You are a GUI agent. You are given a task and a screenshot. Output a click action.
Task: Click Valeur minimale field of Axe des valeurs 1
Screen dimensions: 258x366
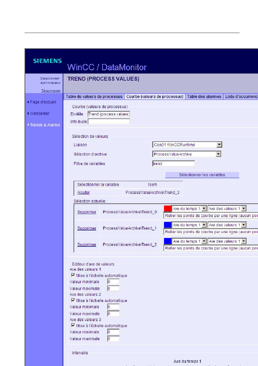pos(113,282)
